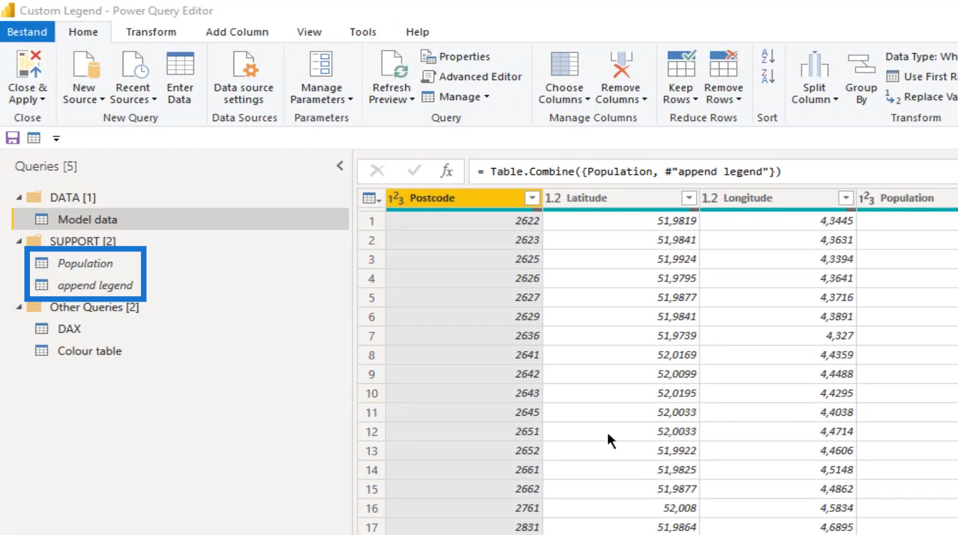
Task: Click Data Type setting in Transform group
Action: click(x=921, y=56)
